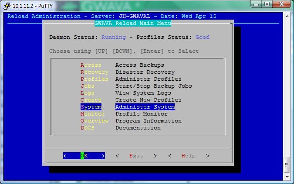Click the 'GWAVA Reload Main Menu' title
294x184 pixels.
133,23
